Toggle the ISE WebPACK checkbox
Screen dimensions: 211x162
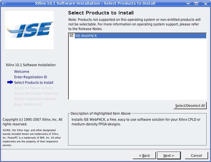71,36
